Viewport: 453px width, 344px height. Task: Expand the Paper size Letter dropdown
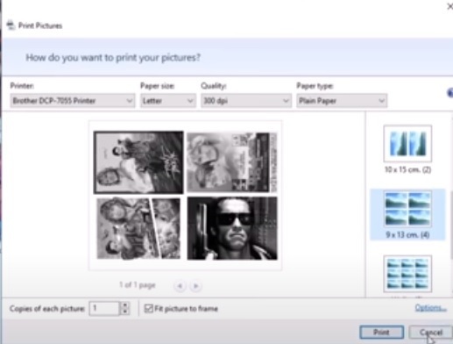(x=168, y=101)
